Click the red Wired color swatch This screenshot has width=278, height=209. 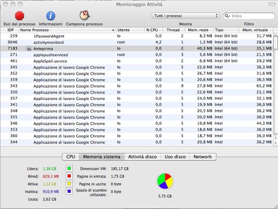pyautogui.click(x=69, y=176)
